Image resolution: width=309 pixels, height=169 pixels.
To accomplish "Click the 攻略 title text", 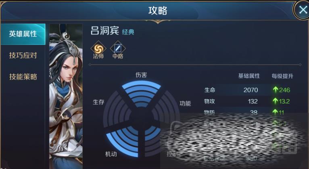I will [158, 10].
